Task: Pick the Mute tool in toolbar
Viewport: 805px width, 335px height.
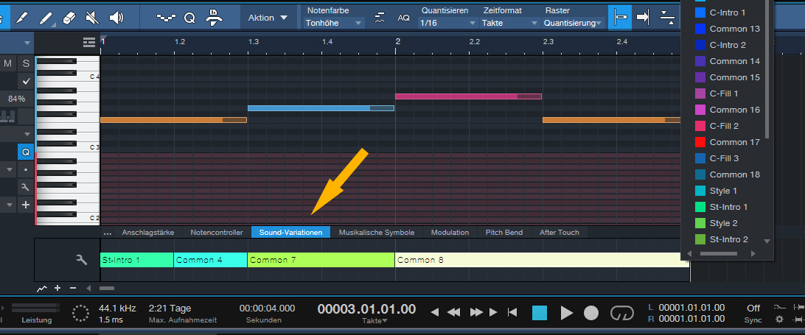Action: pos(93,16)
